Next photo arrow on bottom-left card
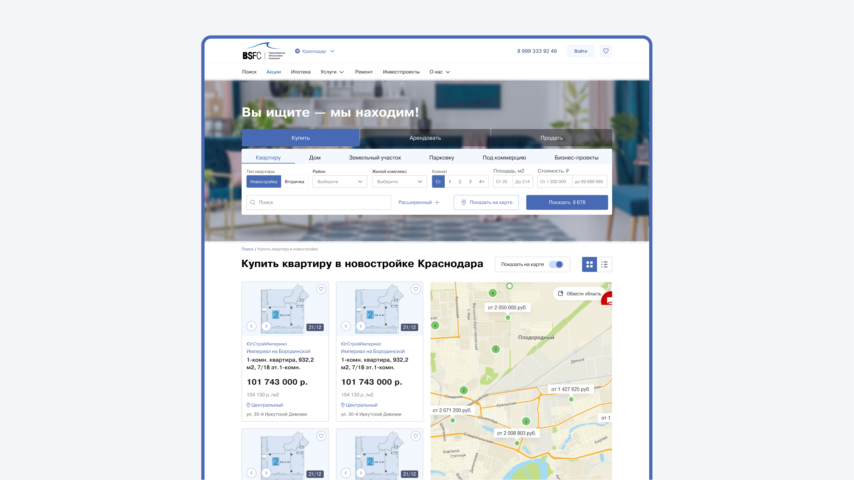 266,473
